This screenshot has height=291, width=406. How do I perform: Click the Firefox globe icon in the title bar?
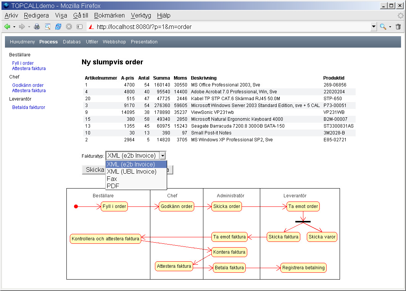[6, 6]
